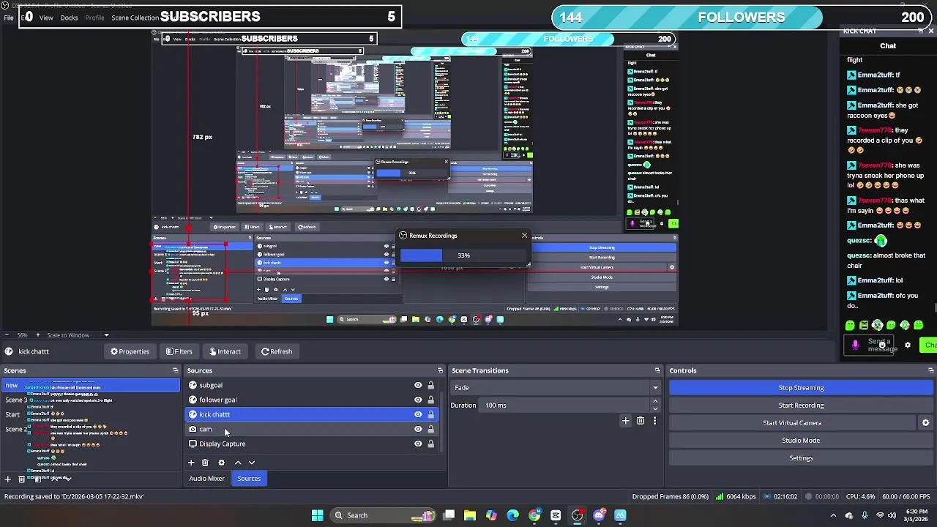Unlock the subgoal source

pos(430,385)
